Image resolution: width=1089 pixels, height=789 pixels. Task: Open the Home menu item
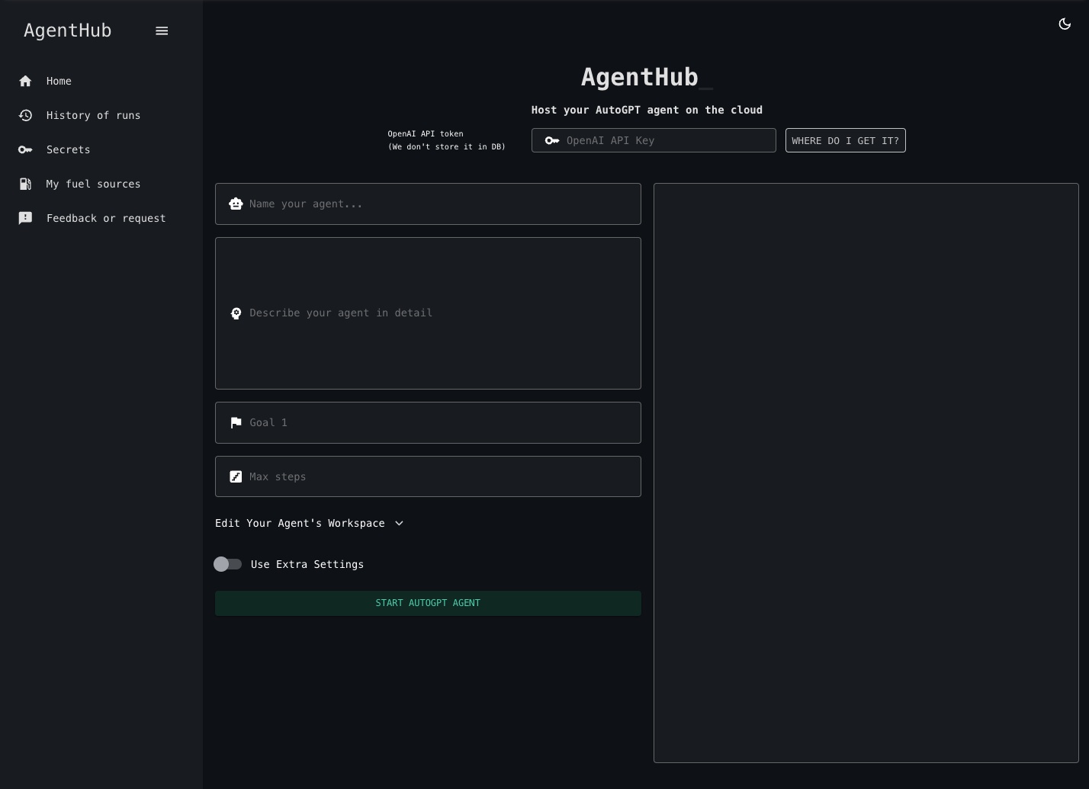(101, 81)
